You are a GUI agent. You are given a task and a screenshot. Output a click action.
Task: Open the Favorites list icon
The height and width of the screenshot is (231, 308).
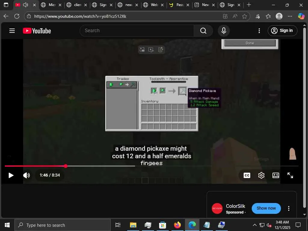click(x=268, y=16)
